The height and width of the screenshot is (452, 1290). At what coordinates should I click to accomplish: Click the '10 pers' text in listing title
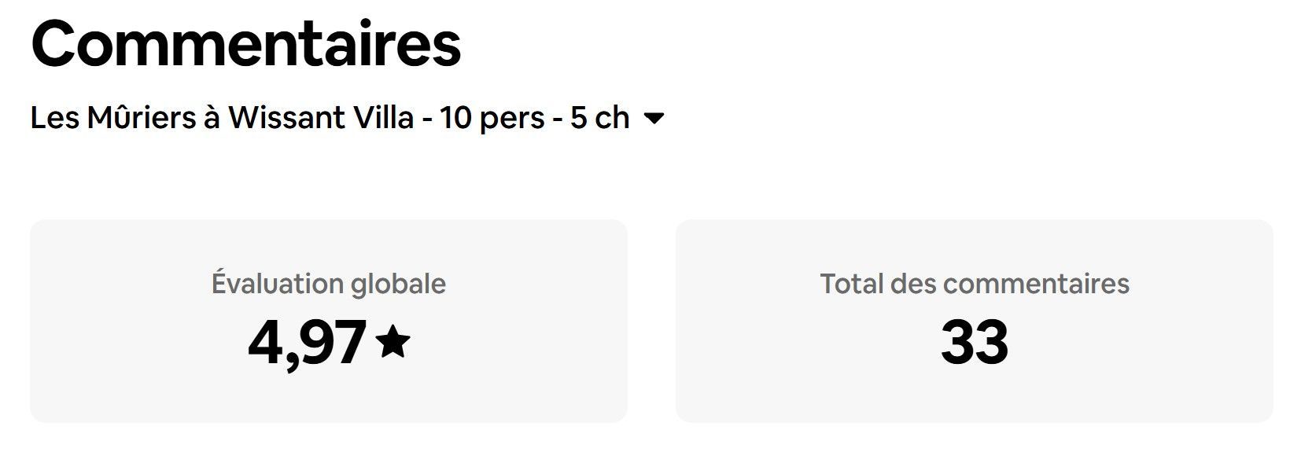coord(492,118)
